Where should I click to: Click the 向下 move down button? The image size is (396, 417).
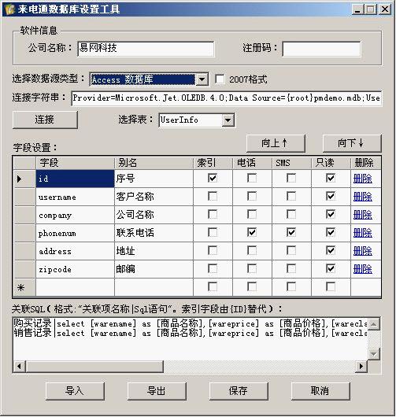click(352, 143)
